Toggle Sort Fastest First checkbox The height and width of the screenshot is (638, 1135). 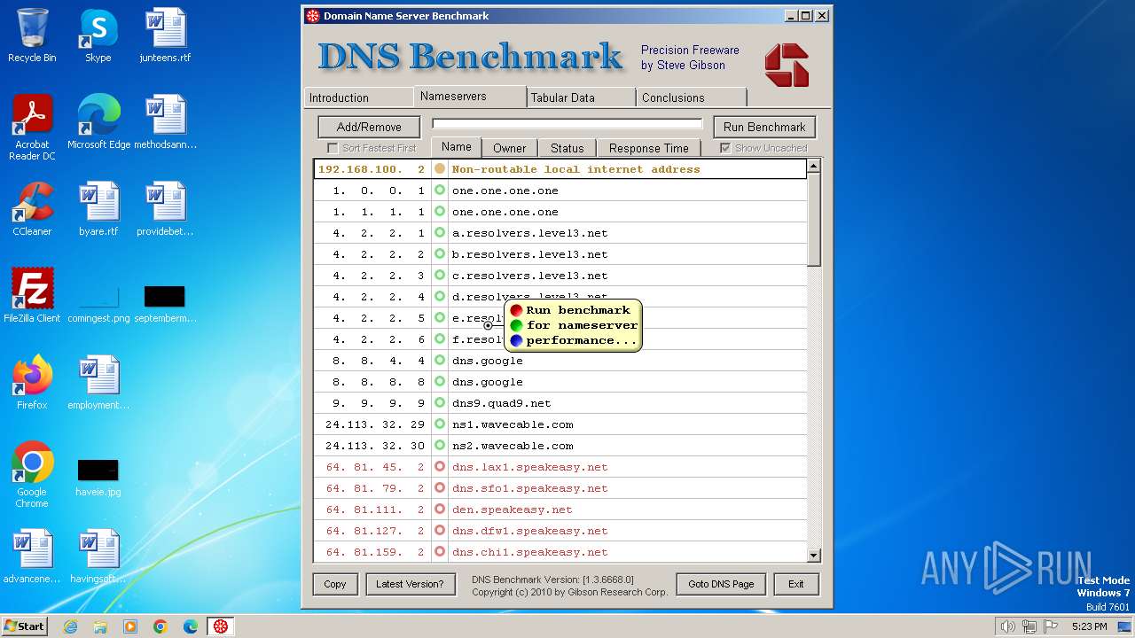point(333,148)
